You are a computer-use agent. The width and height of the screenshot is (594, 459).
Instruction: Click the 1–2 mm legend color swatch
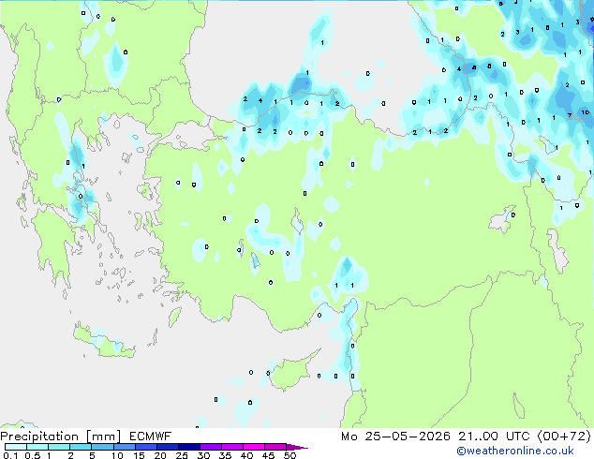coord(59,447)
